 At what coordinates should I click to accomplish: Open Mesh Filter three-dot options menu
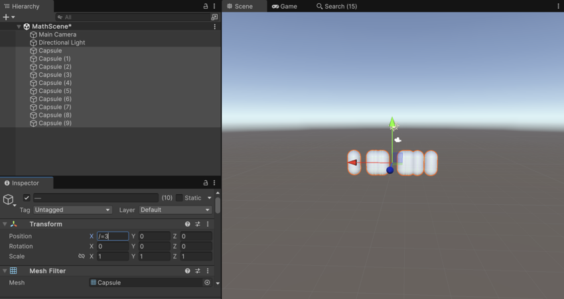pyautogui.click(x=208, y=271)
